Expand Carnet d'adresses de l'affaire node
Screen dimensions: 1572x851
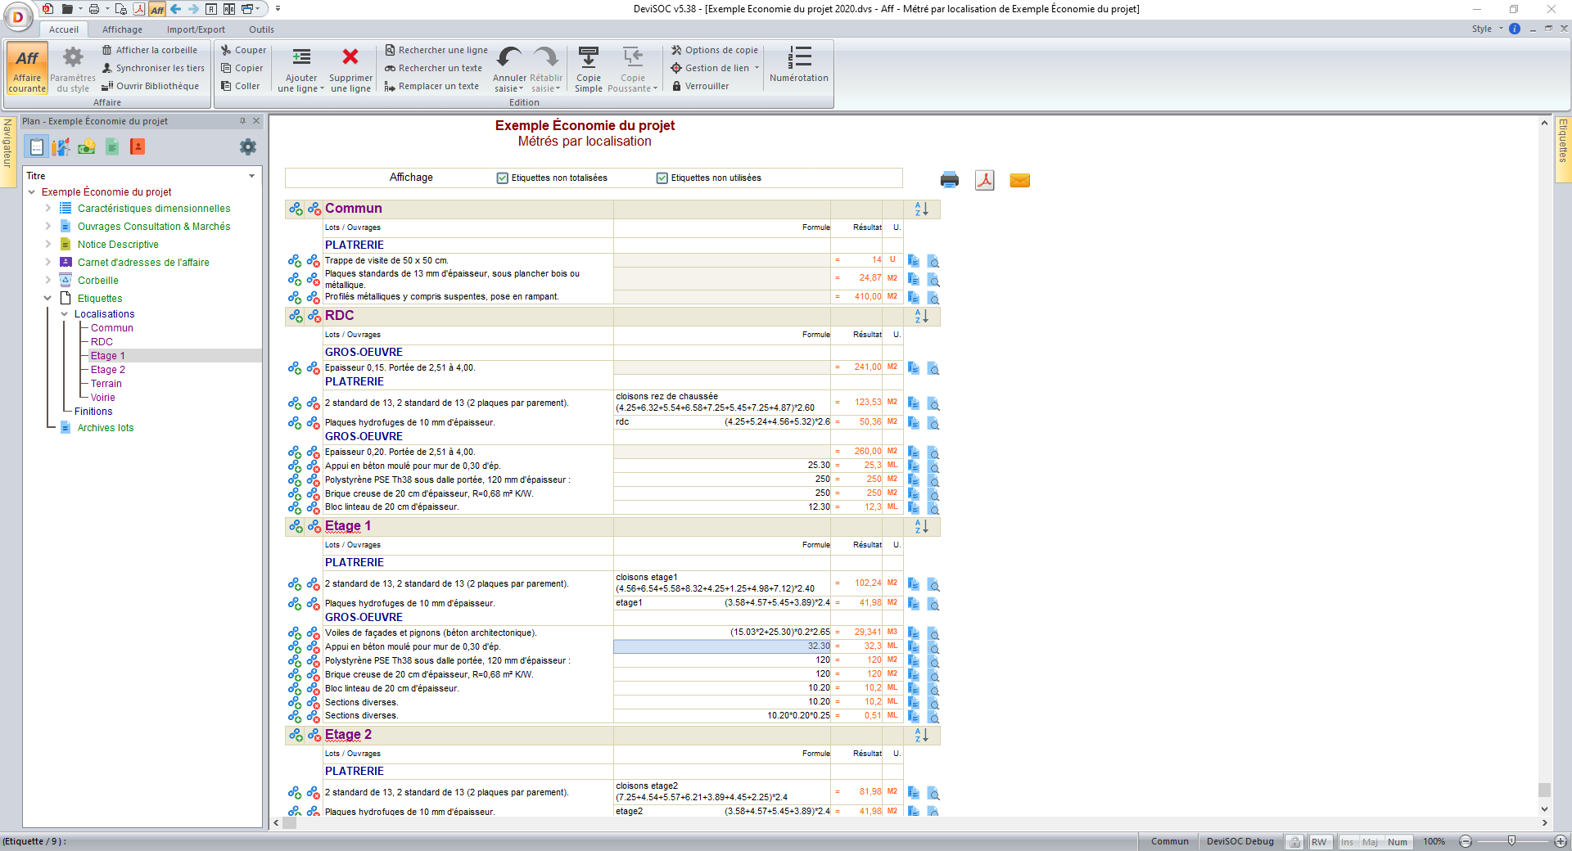click(x=47, y=263)
